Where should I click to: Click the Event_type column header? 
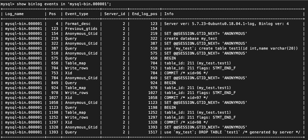pos(77,14)
